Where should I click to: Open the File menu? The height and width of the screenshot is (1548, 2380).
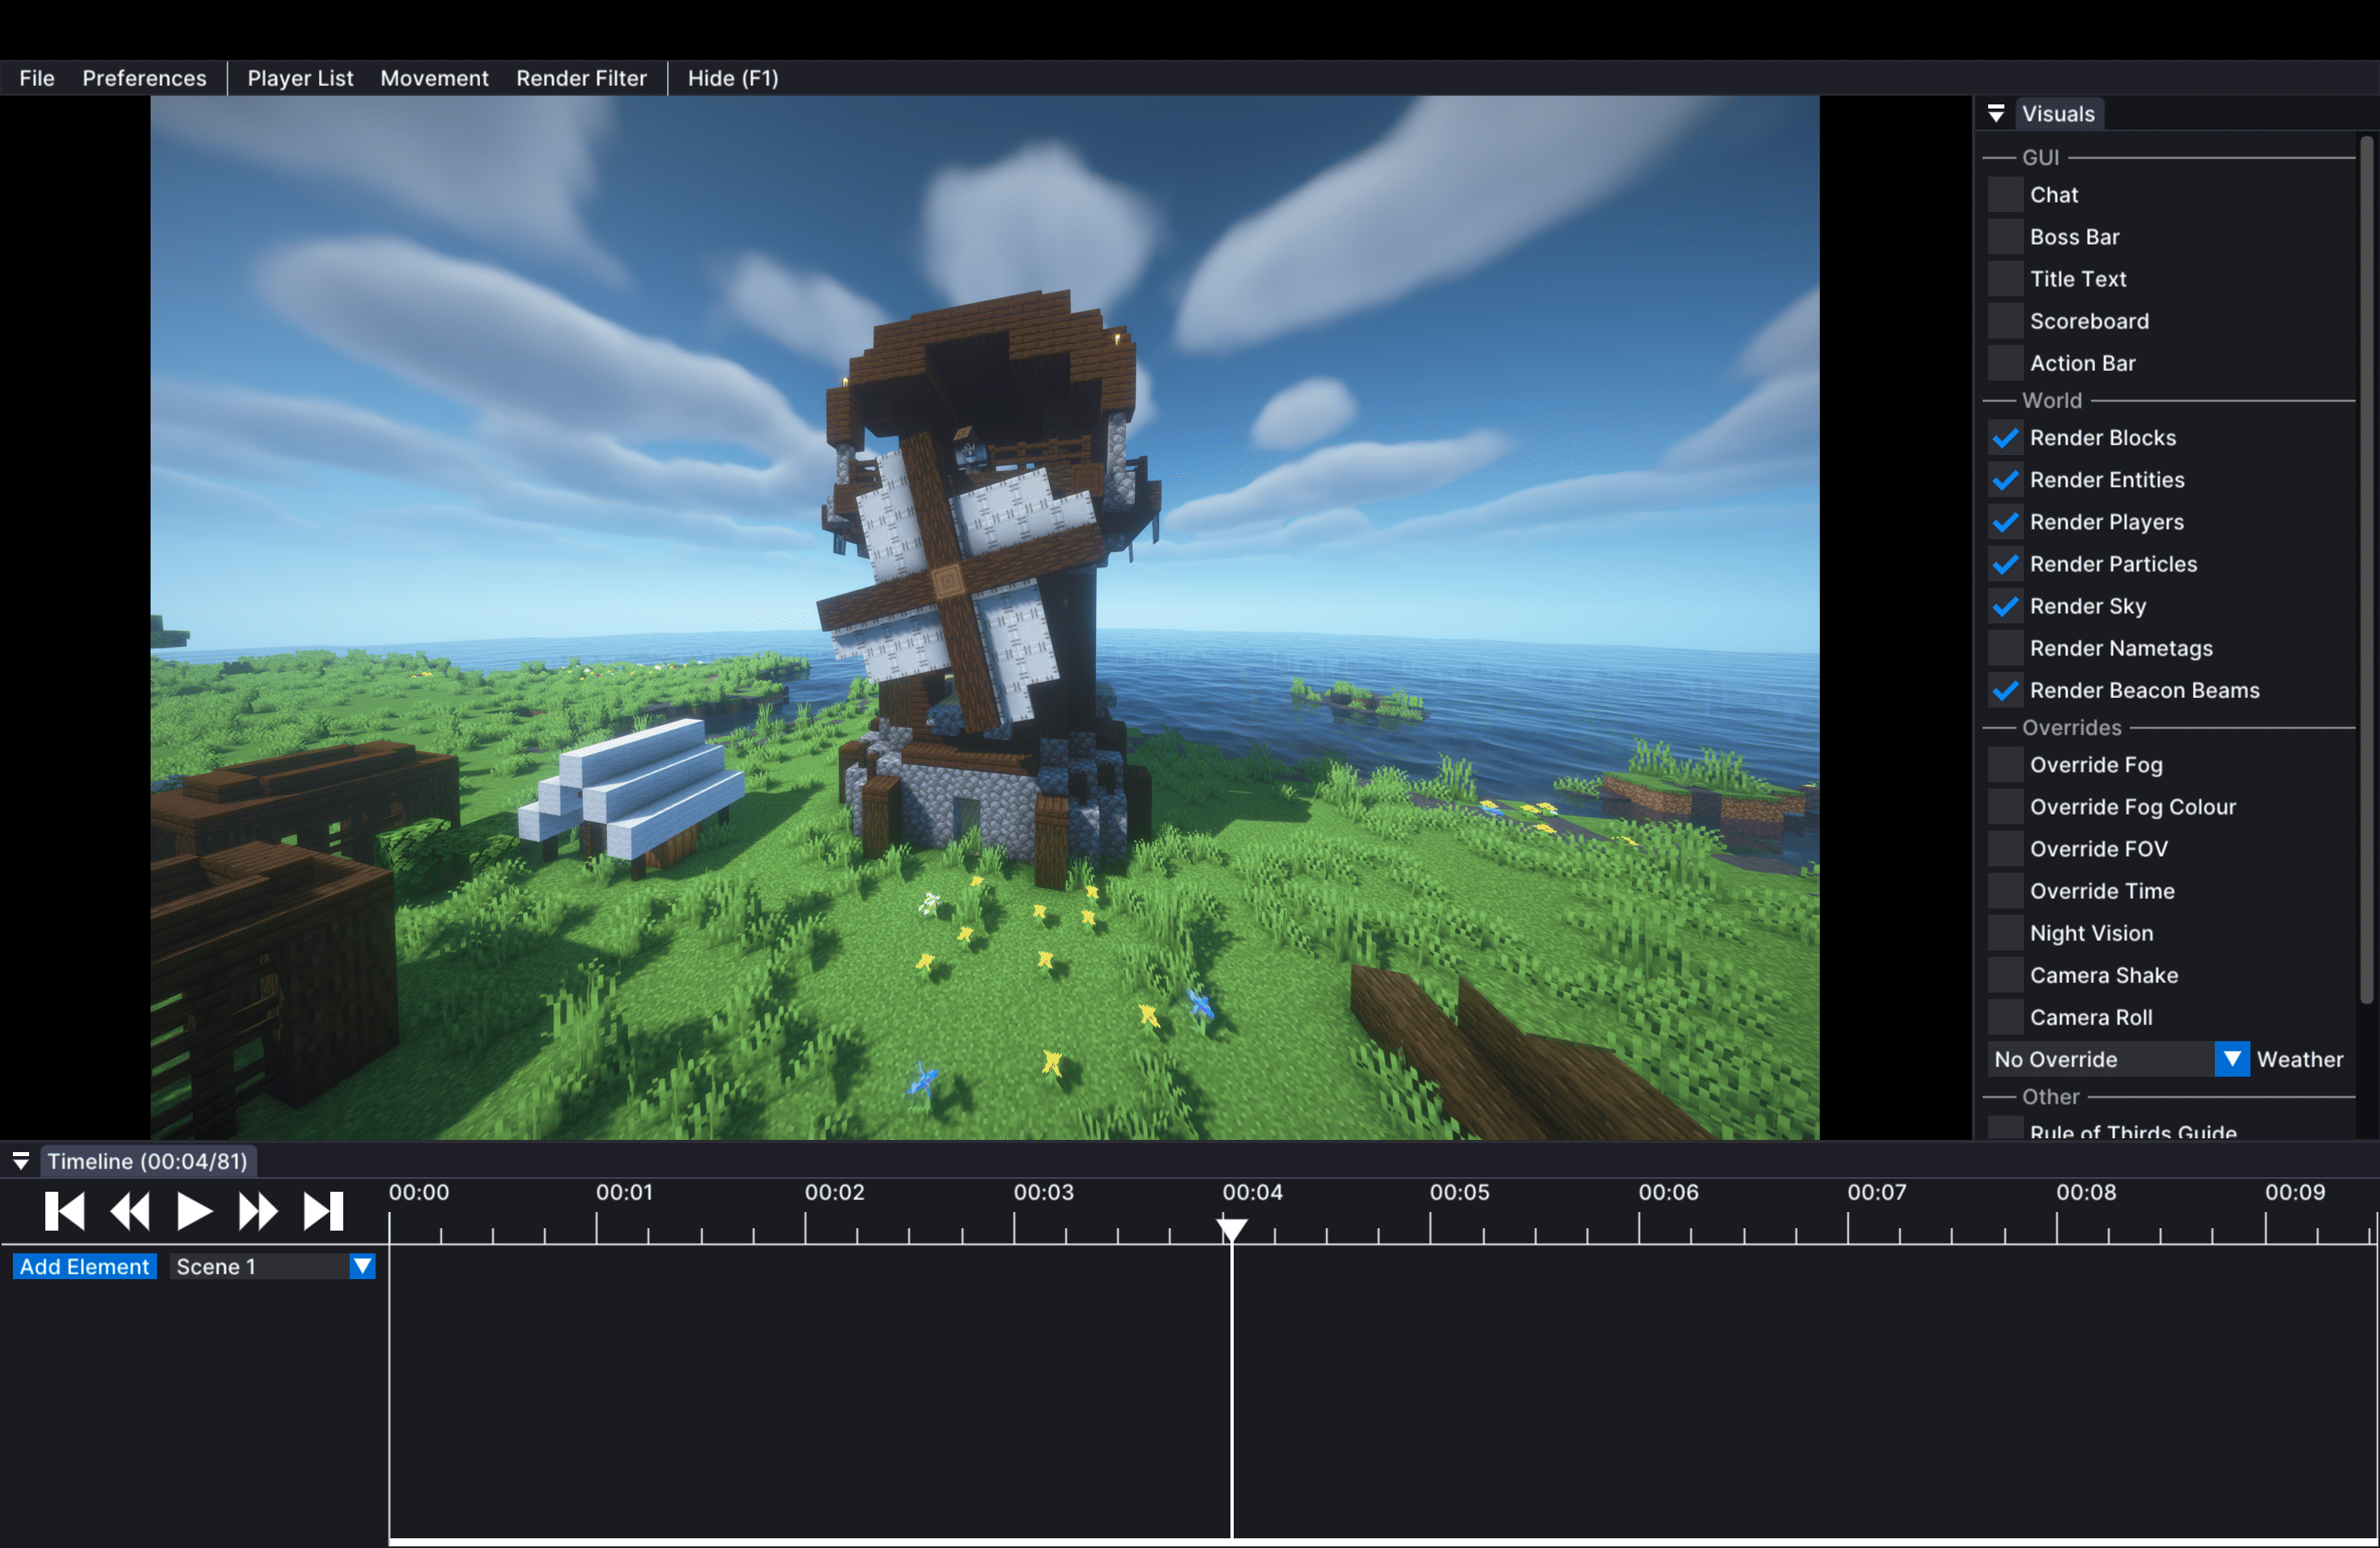[x=37, y=78]
